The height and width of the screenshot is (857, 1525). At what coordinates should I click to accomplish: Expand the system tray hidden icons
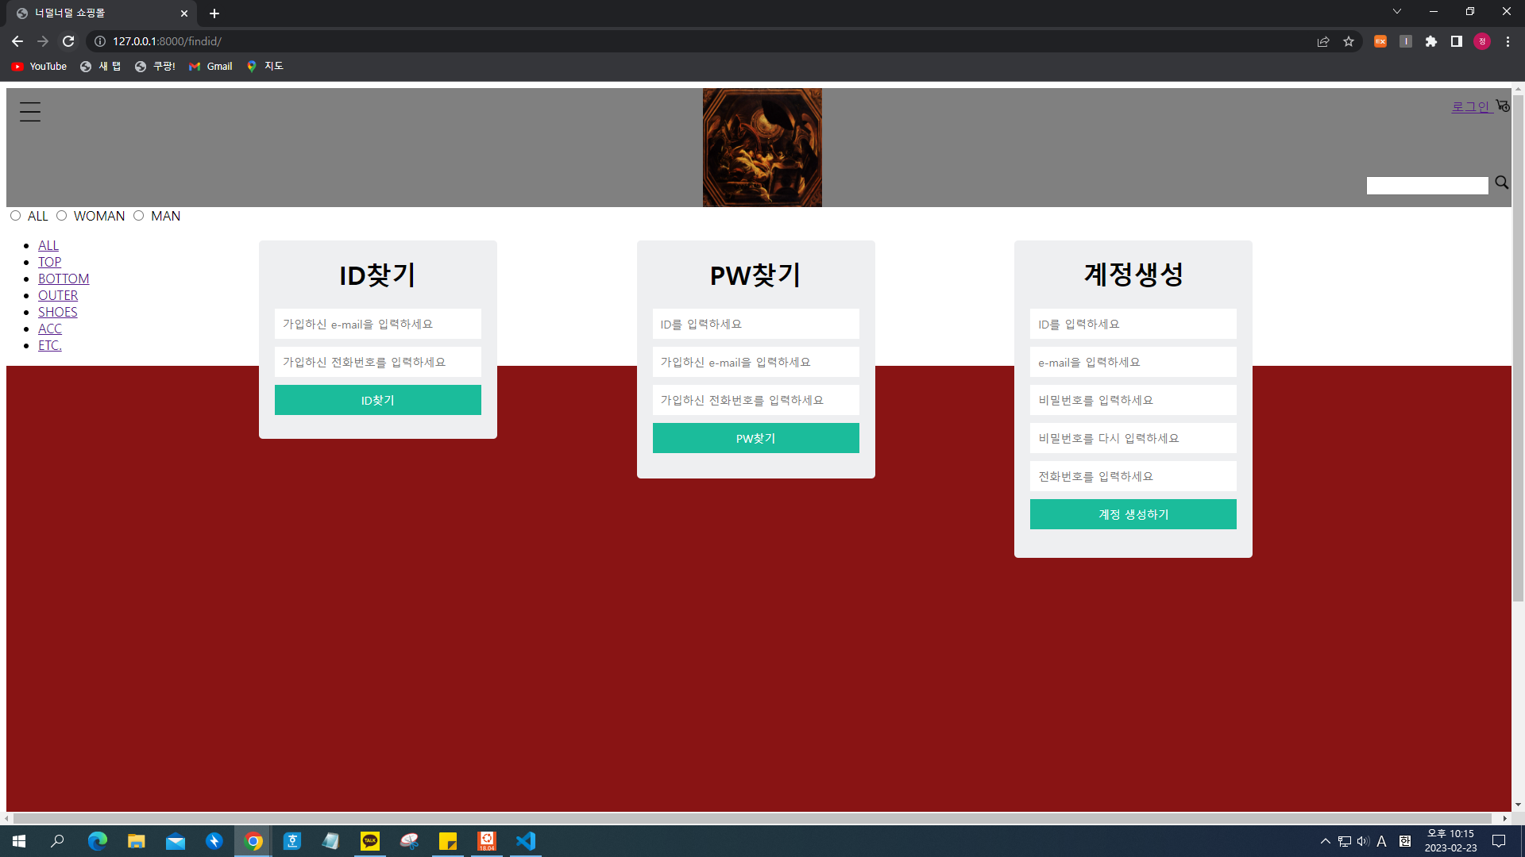[x=1325, y=841]
